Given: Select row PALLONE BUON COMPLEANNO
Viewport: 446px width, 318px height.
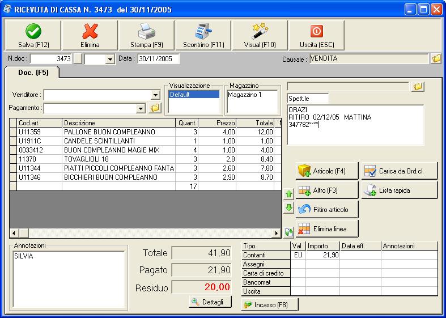Looking at the screenshot, I should [145, 132].
